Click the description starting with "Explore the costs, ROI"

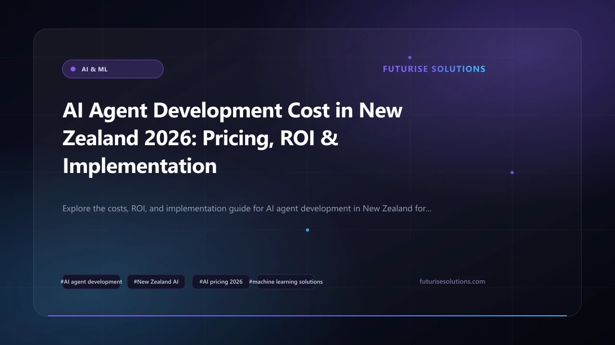point(247,209)
